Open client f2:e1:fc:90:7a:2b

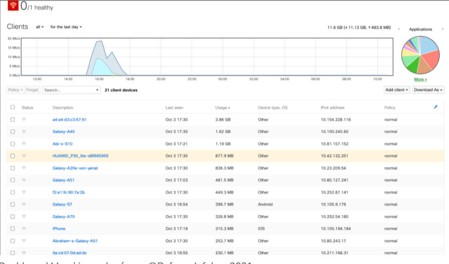[69, 192]
